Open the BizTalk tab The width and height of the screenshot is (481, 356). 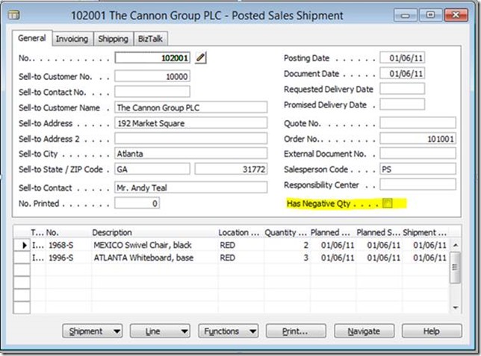(150, 39)
